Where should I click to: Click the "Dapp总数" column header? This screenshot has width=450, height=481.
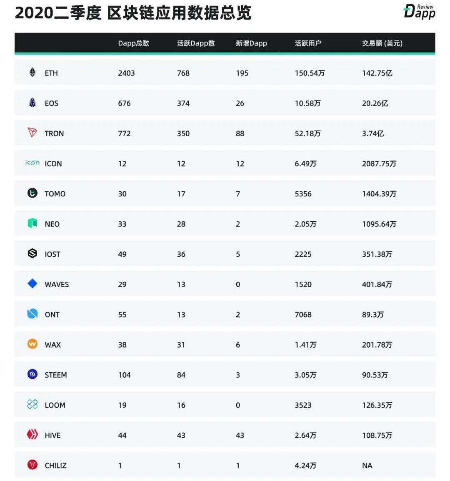tap(133, 43)
